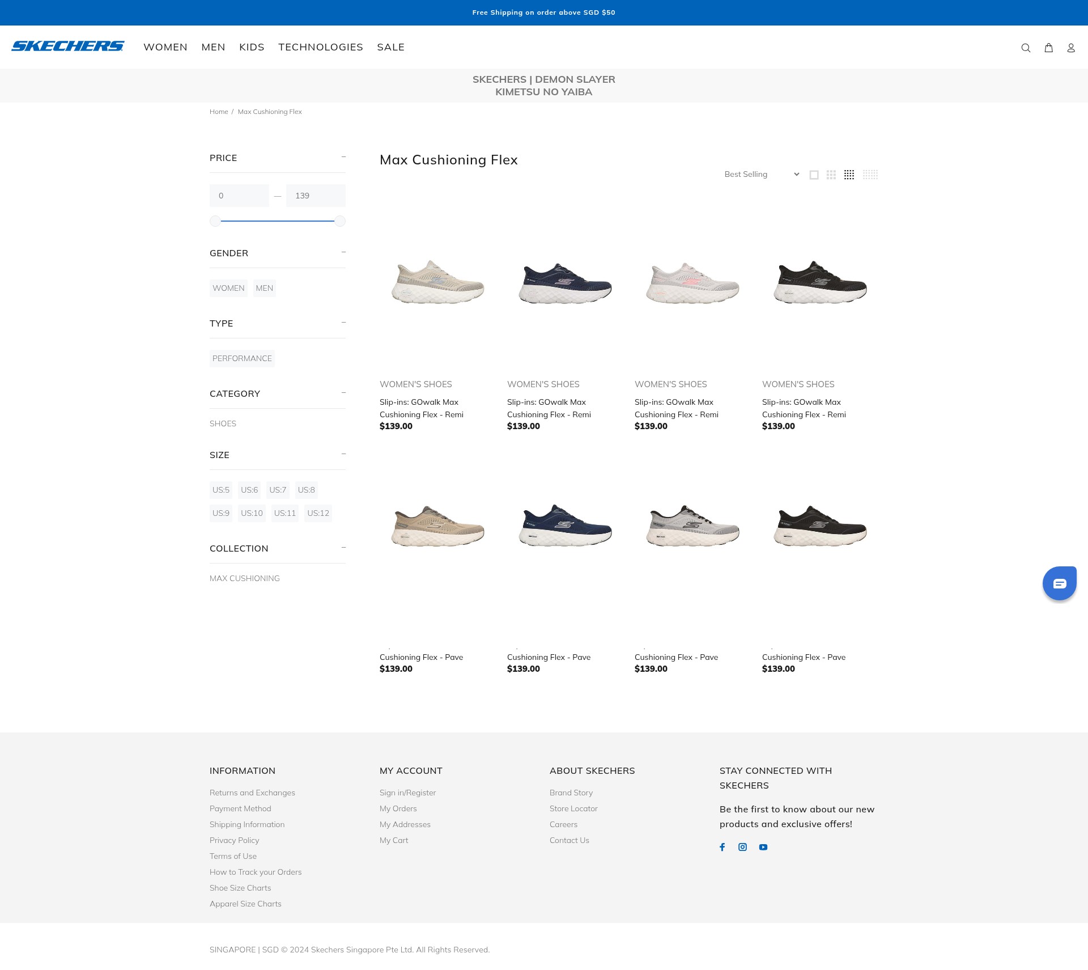Select size US:9 filter

pos(221,513)
